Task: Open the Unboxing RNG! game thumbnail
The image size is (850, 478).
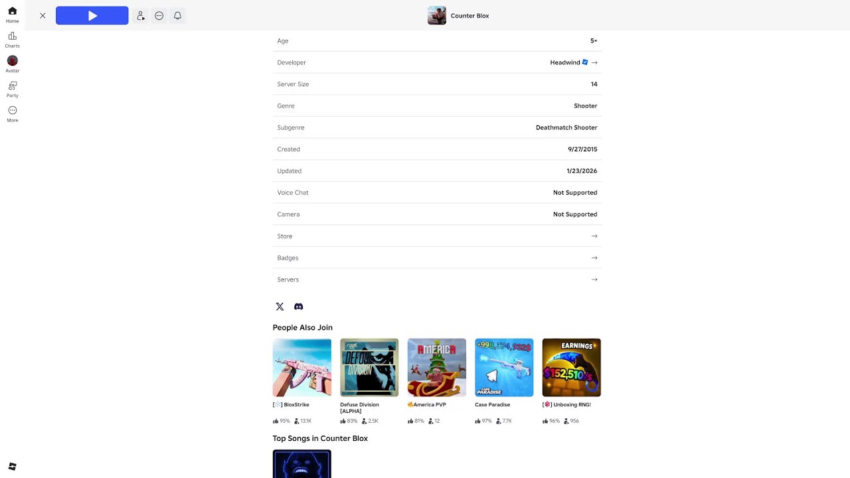Action: tap(572, 368)
